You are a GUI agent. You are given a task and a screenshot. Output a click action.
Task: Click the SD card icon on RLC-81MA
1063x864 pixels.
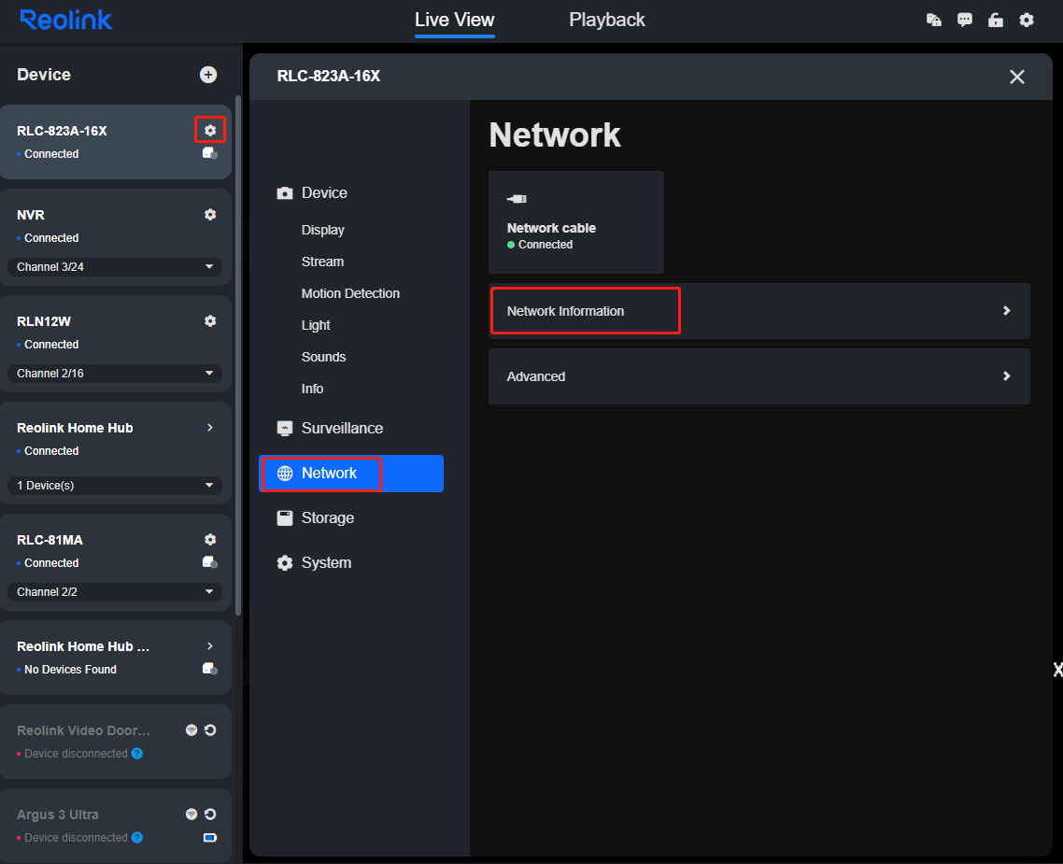(209, 561)
